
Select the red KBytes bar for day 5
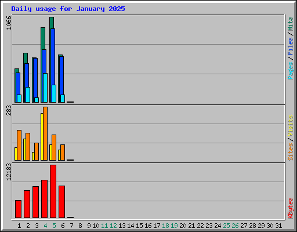click(53, 191)
